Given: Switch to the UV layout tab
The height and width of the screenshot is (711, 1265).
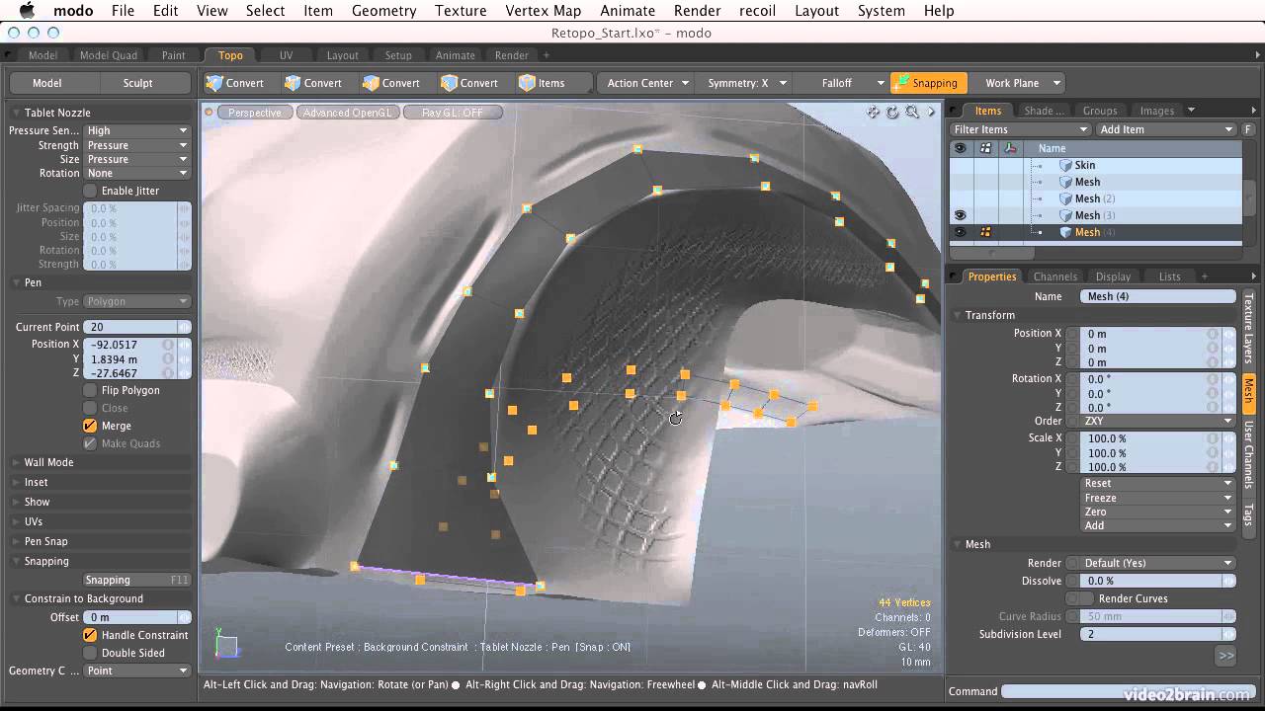Looking at the screenshot, I should [x=286, y=55].
